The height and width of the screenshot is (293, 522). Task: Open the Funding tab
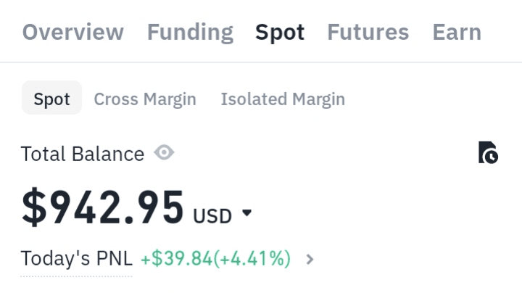click(x=190, y=32)
